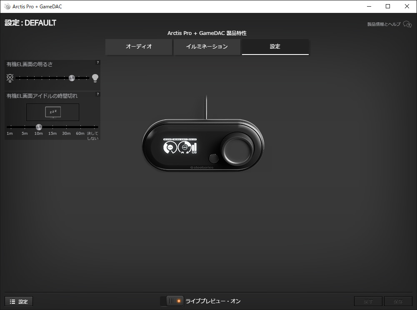Set idle timeout to 60m

pos(80,133)
